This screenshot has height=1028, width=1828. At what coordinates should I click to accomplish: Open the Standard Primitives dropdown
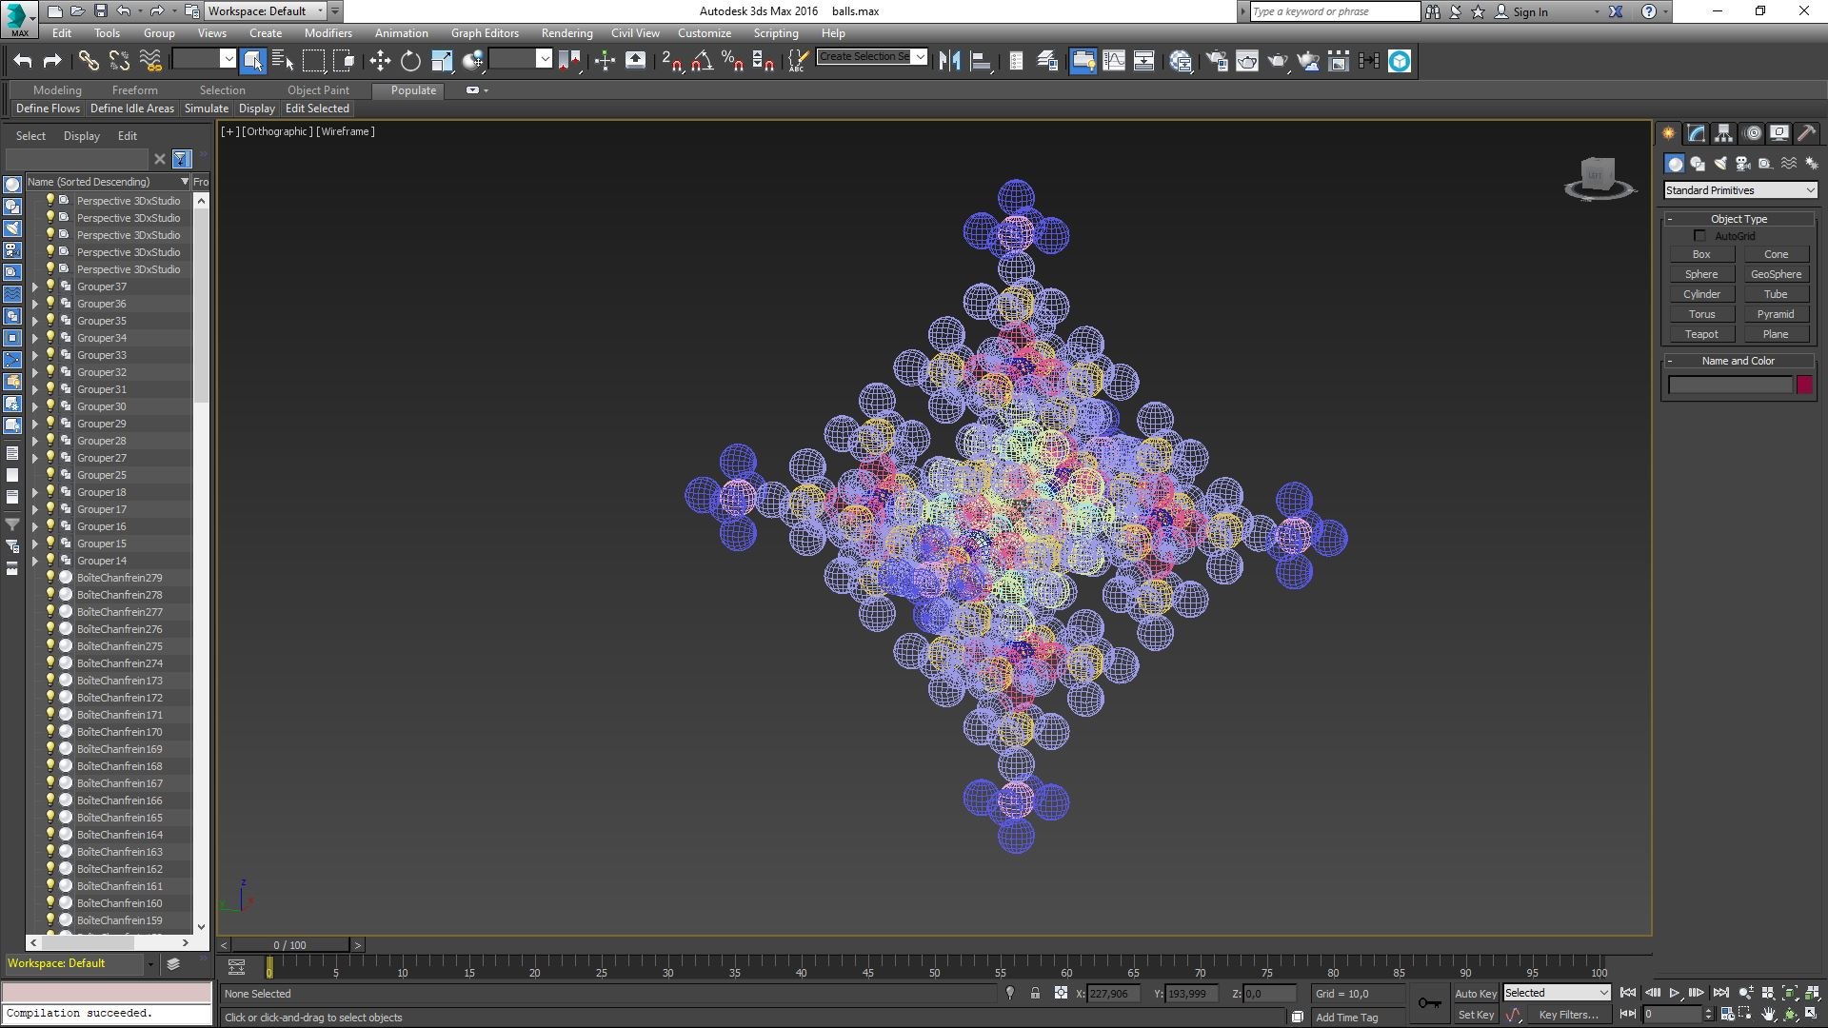coord(1739,190)
